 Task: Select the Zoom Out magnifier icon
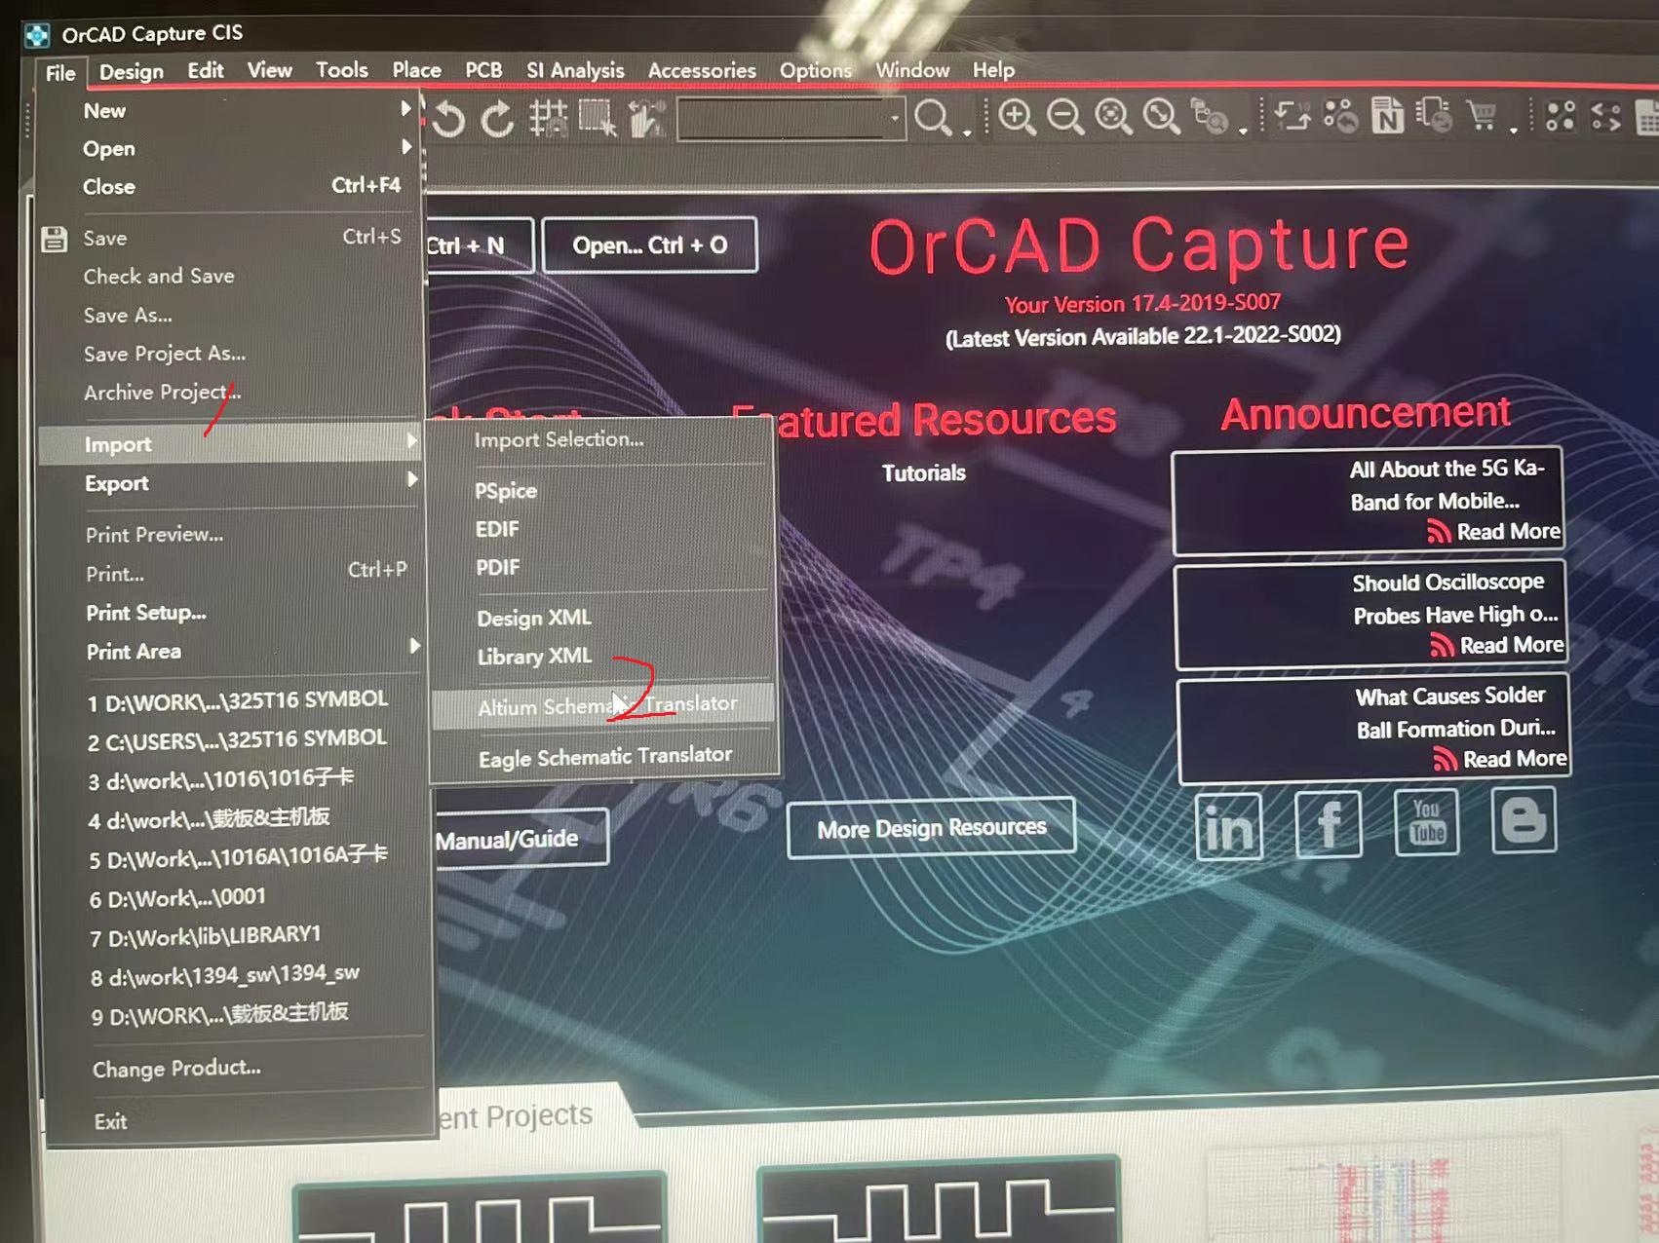1064,117
